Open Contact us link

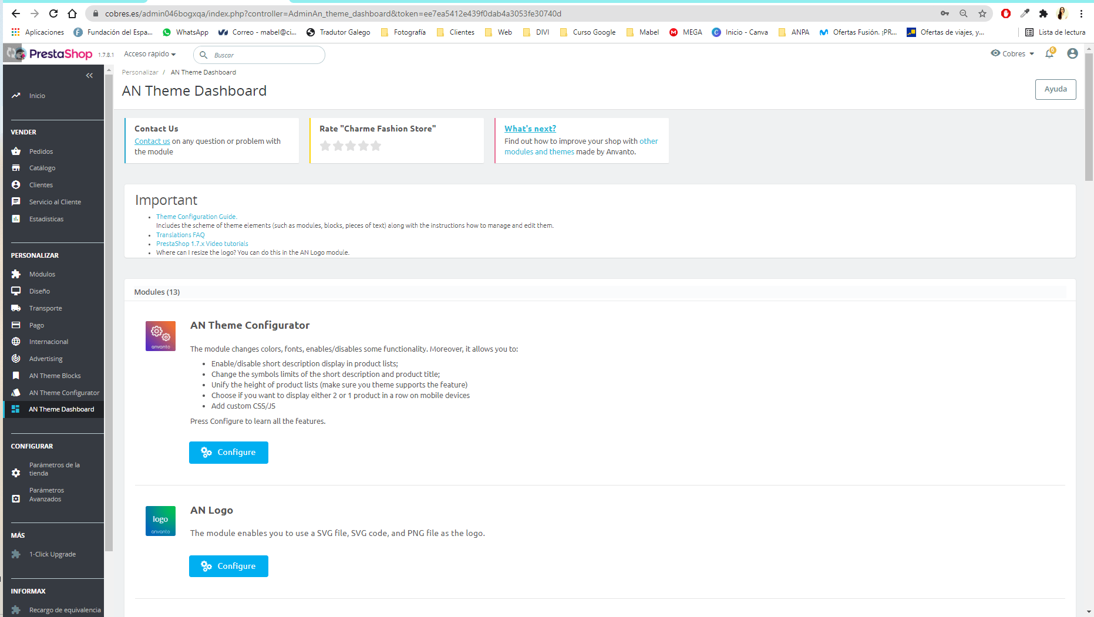[x=152, y=141]
